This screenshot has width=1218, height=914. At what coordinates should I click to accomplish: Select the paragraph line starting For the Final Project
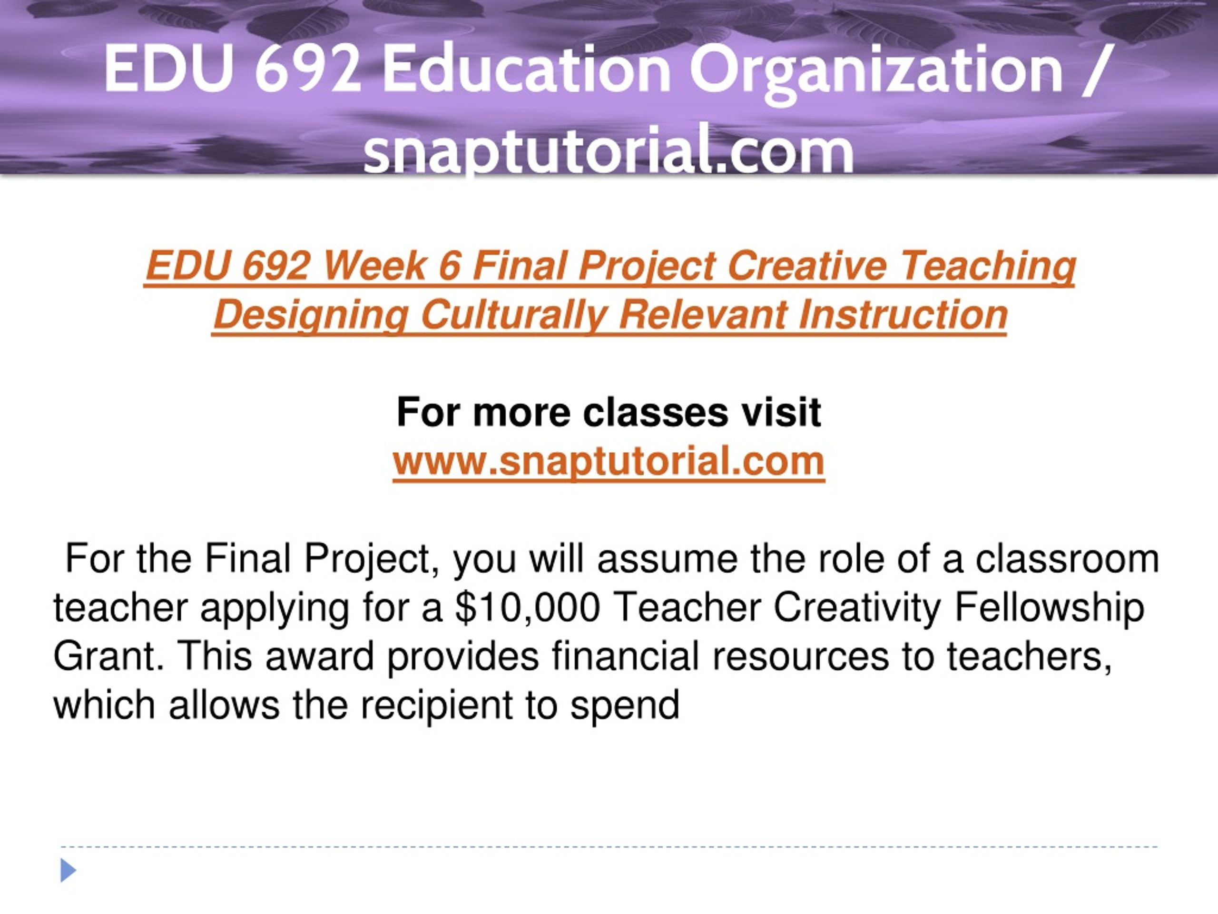[612, 559]
